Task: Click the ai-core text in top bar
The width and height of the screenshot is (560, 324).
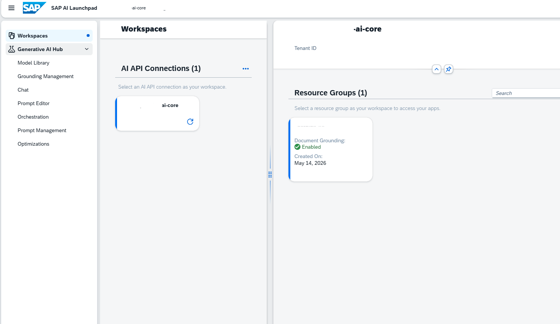Action: 138,8
